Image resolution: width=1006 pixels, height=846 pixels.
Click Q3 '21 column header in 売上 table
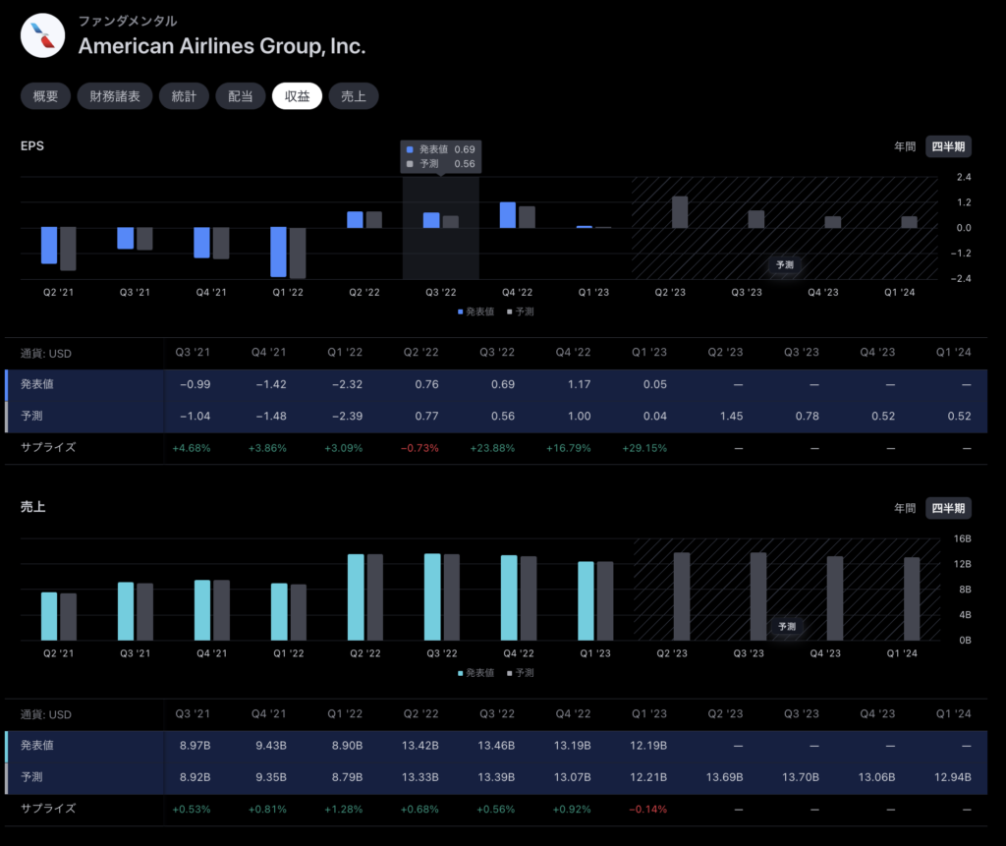click(x=193, y=713)
